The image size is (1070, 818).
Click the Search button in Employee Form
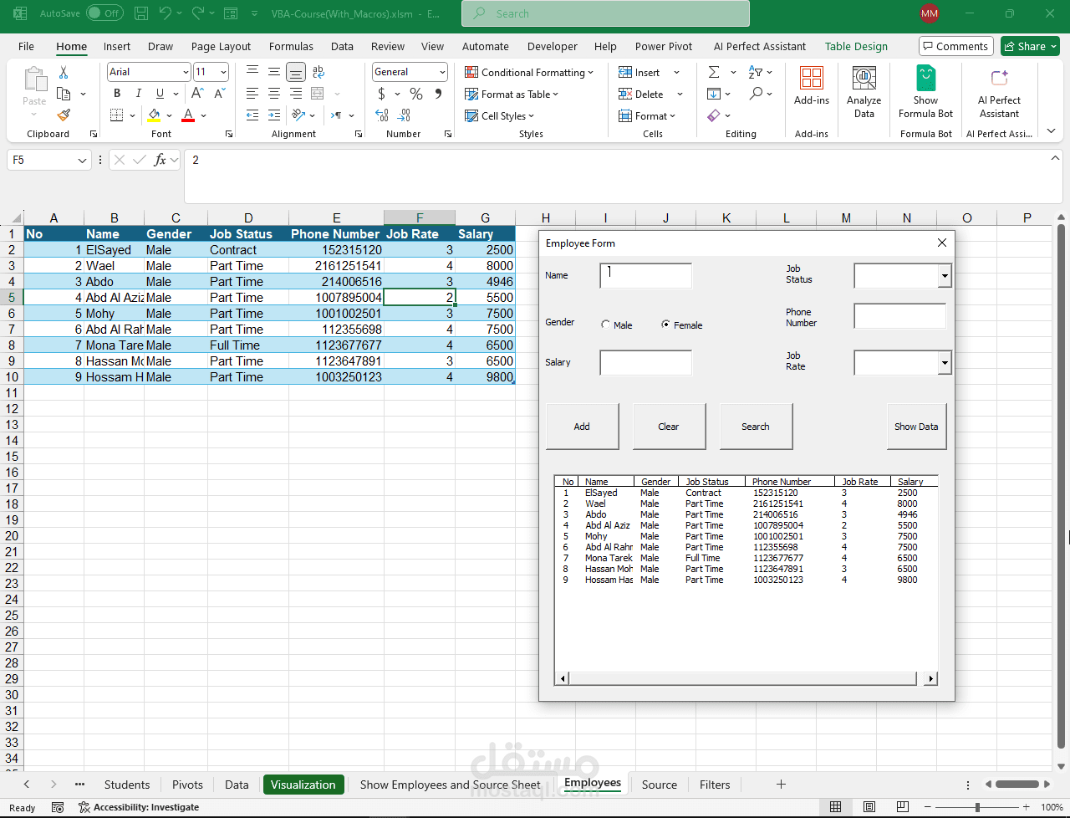tap(756, 427)
